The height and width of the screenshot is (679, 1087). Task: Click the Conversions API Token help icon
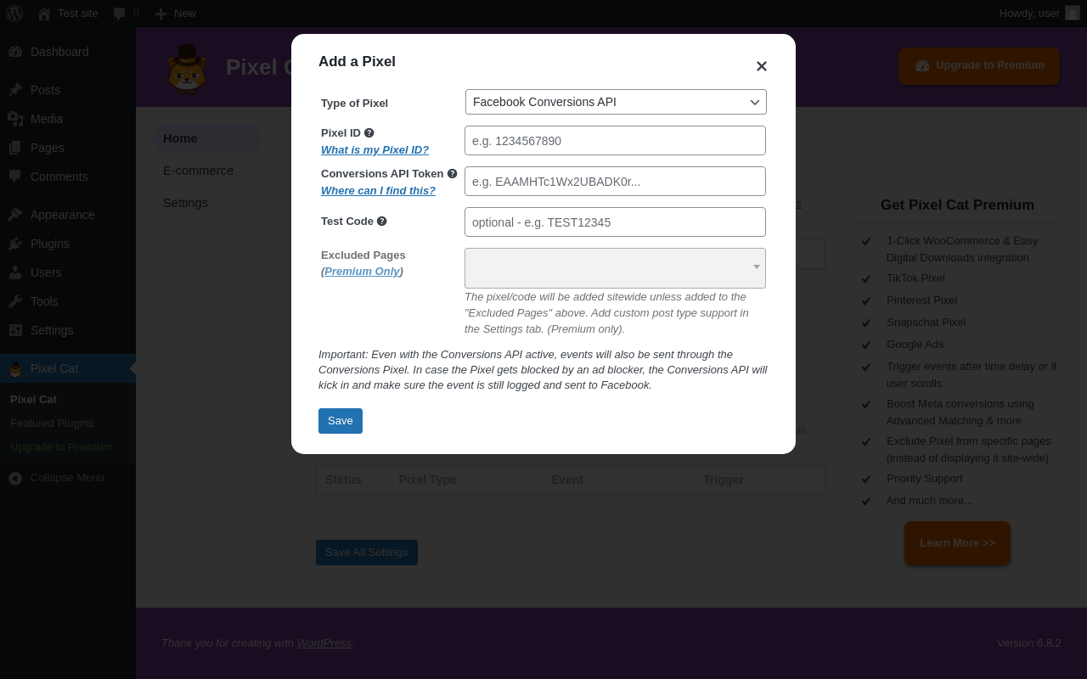click(x=453, y=174)
